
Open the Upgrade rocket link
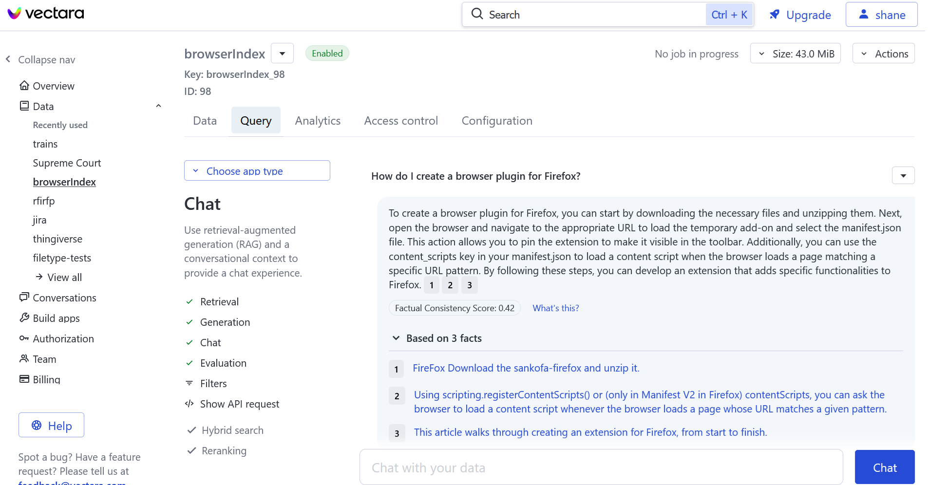(x=800, y=15)
